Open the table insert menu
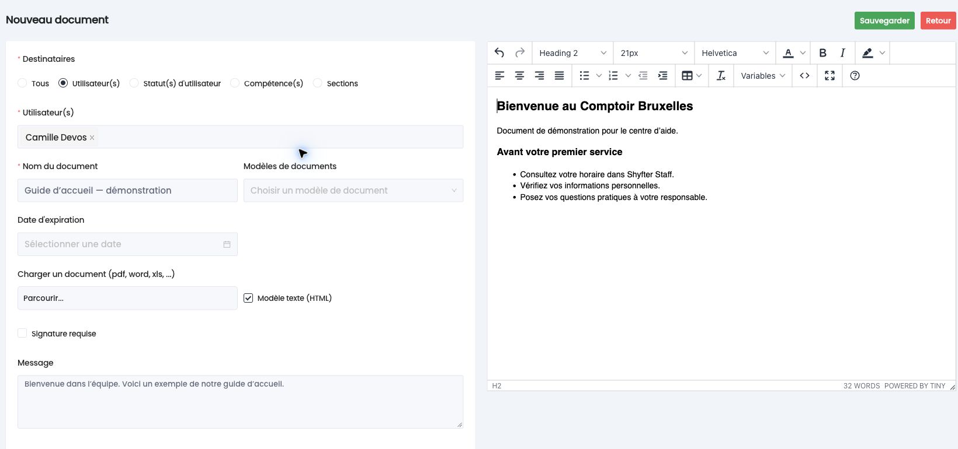This screenshot has width=958, height=449. click(x=692, y=76)
